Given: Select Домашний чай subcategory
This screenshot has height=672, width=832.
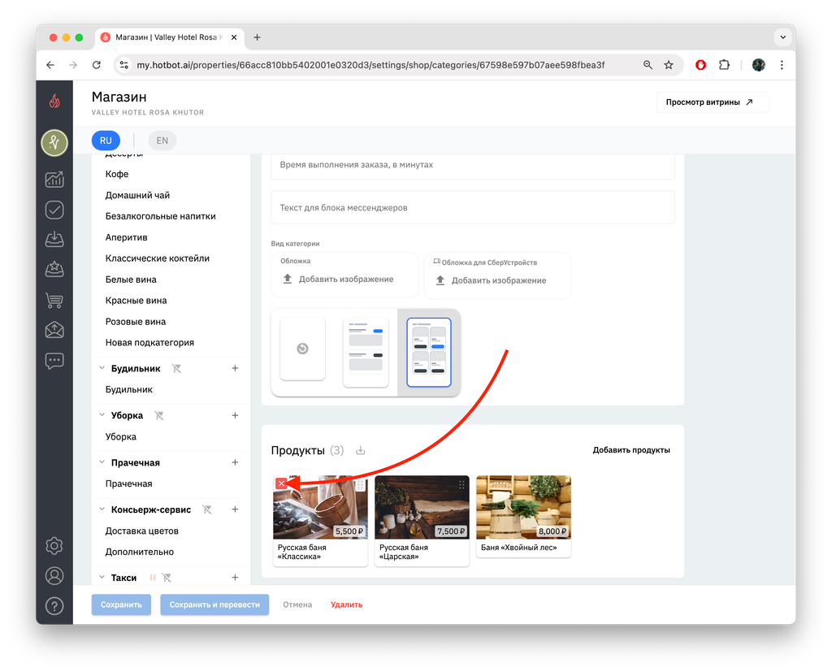Looking at the screenshot, I should (137, 195).
